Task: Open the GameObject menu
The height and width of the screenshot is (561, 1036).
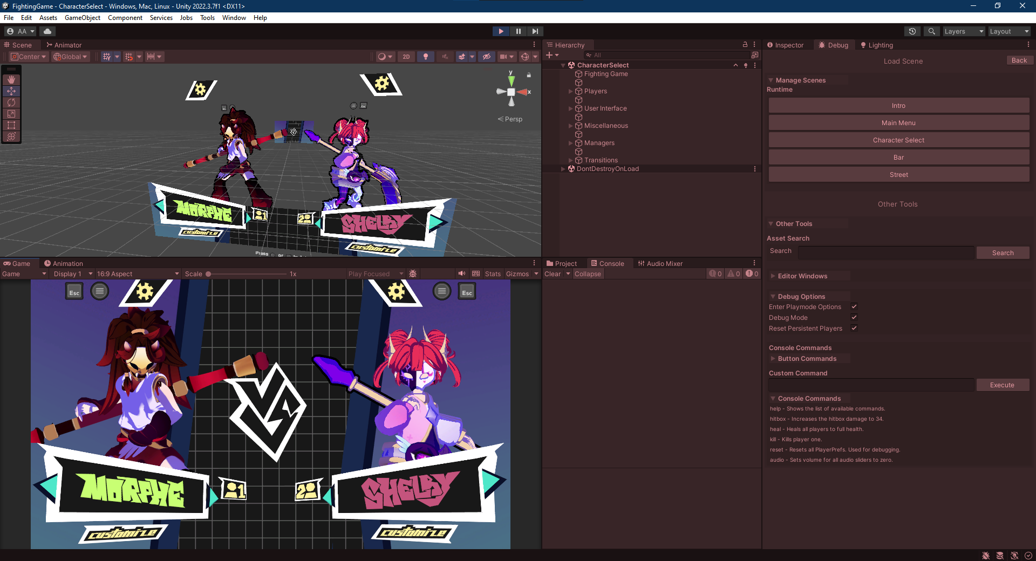Action: 82,18
